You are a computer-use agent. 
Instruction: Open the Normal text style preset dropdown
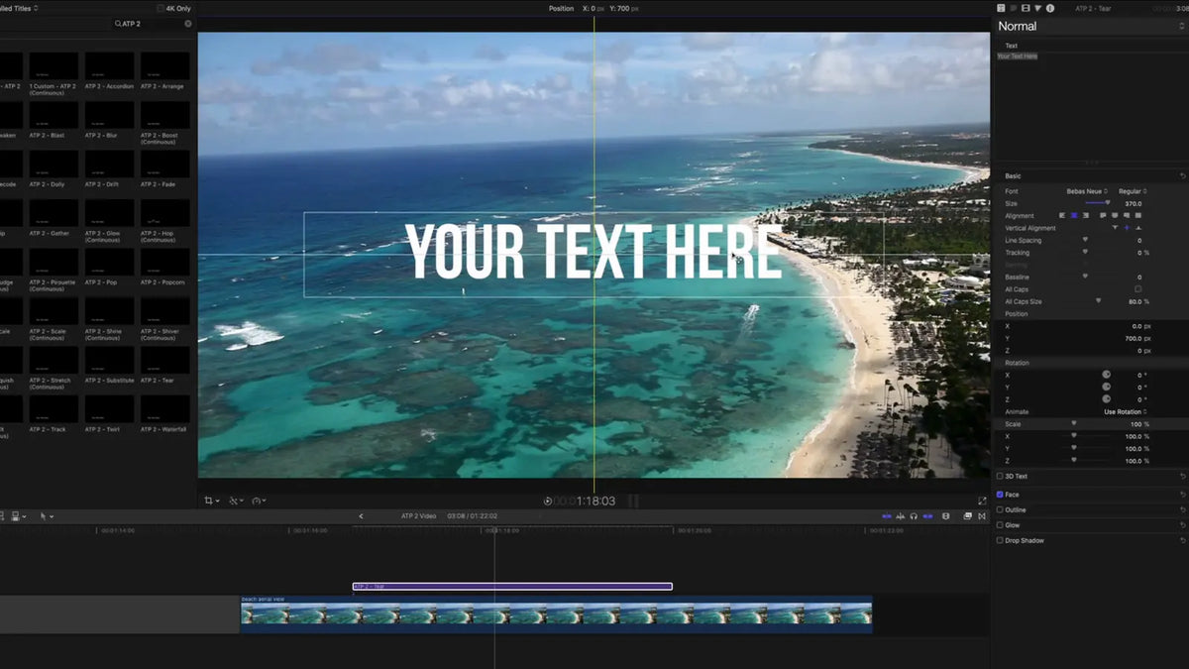coord(1090,27)
